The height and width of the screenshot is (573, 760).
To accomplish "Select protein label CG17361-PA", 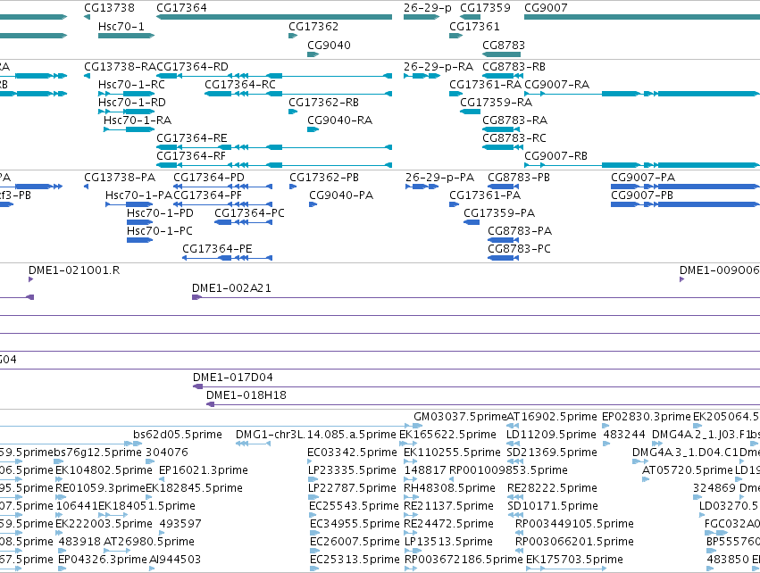I will point(485,195).
